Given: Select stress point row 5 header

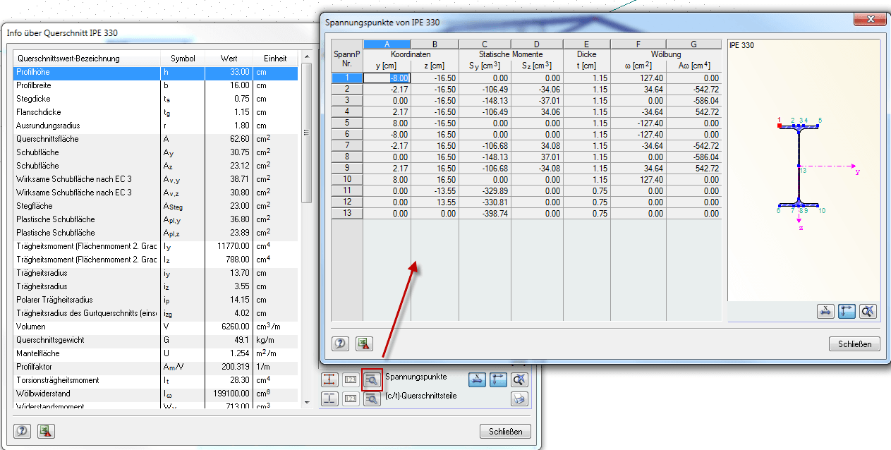Looking at the screenshot, I should [347, 123].
